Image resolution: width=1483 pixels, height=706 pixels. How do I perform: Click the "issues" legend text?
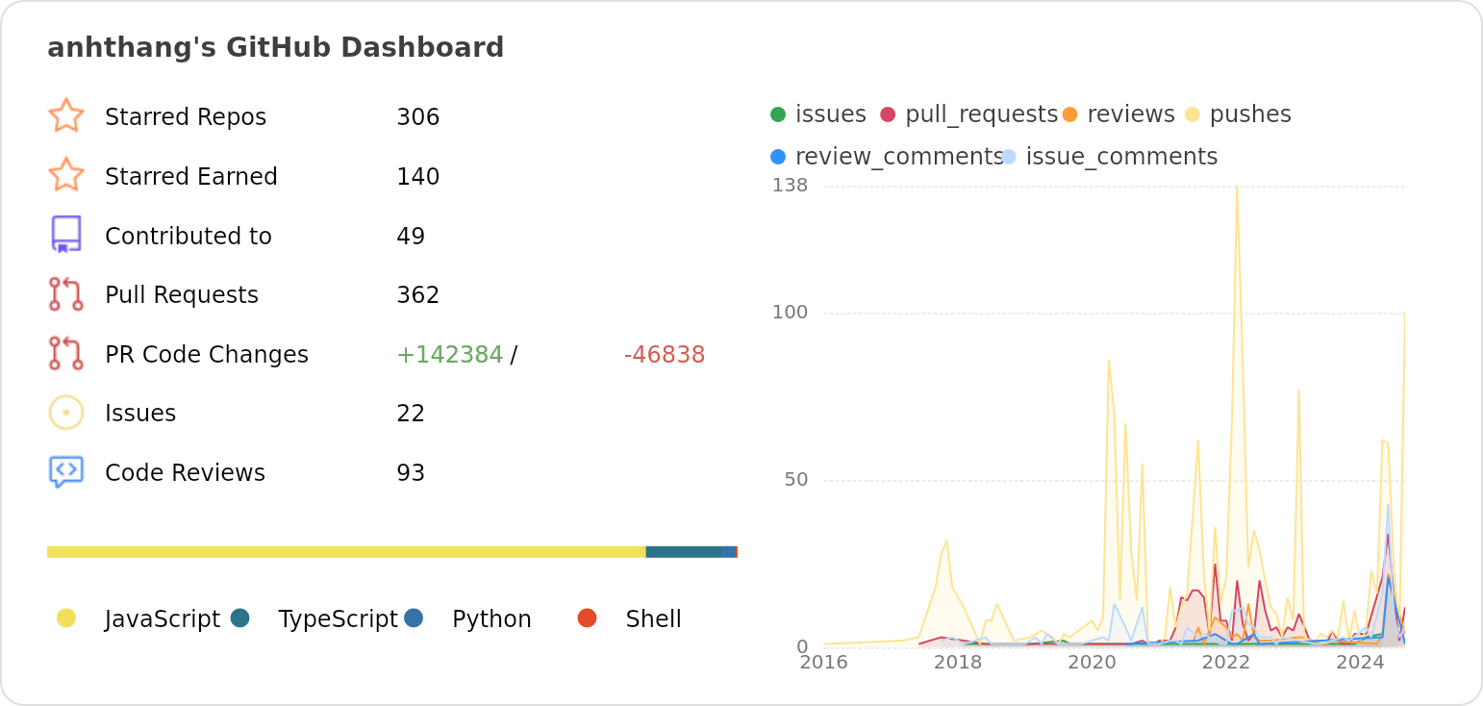click(831, 114)
